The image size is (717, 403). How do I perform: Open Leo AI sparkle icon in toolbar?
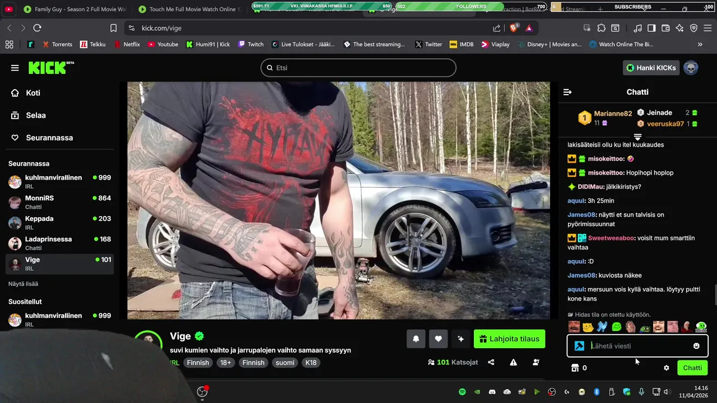point(679,28)
